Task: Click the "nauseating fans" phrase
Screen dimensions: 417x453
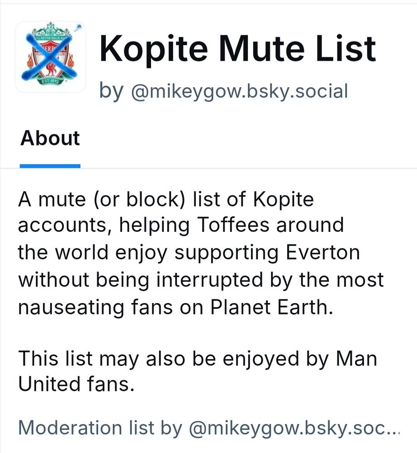Action: (x=95, y=307)
